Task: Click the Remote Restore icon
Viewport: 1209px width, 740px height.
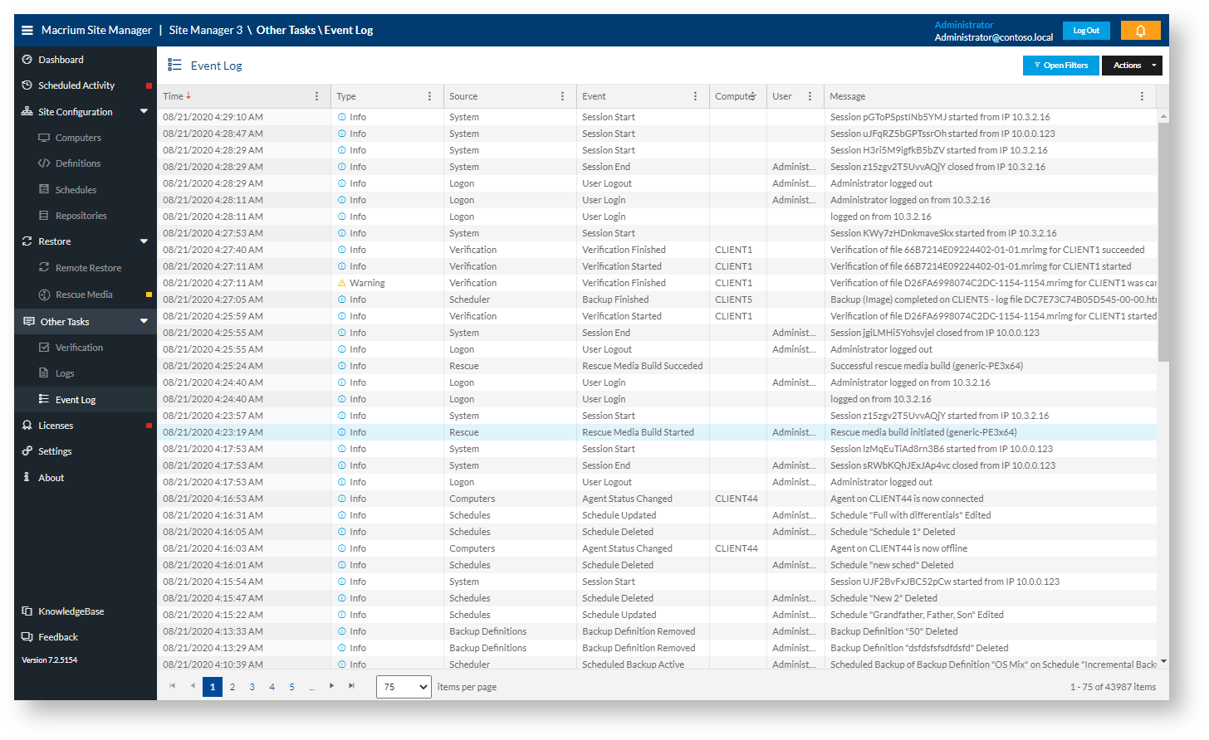Action: pyautogui.click(x=44, y=267)
